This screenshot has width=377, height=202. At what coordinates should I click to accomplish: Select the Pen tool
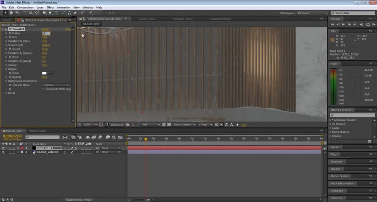[50, 13]
